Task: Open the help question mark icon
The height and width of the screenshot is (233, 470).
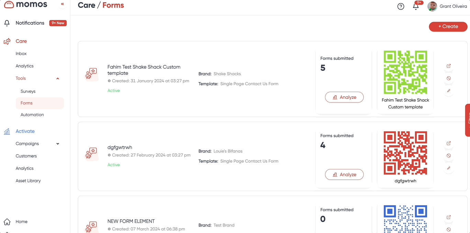Action: click(x=401, y=7)
